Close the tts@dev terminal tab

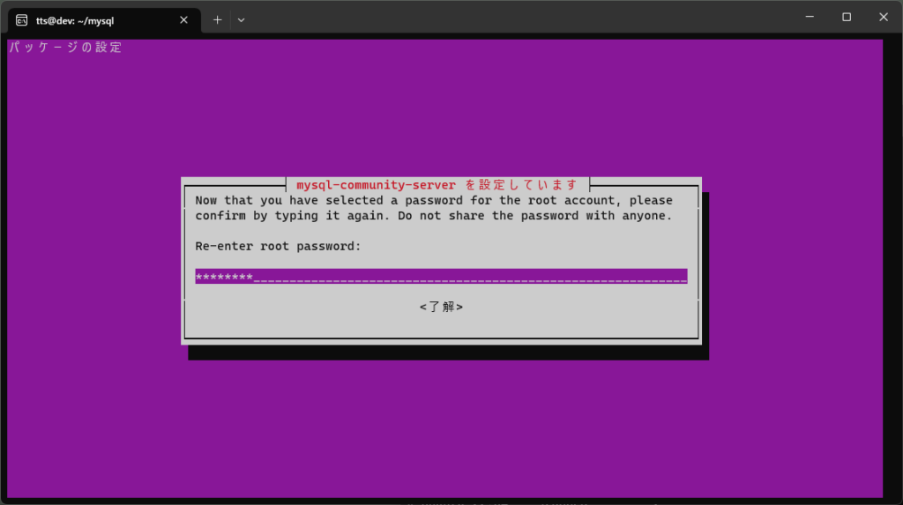click(x=183, y=20)
